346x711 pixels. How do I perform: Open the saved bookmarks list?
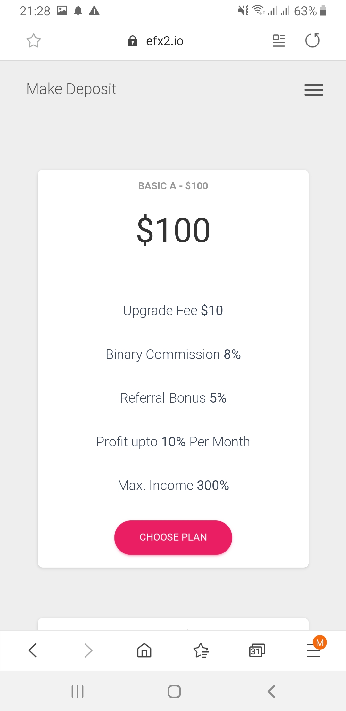click(x=201, y=650)
